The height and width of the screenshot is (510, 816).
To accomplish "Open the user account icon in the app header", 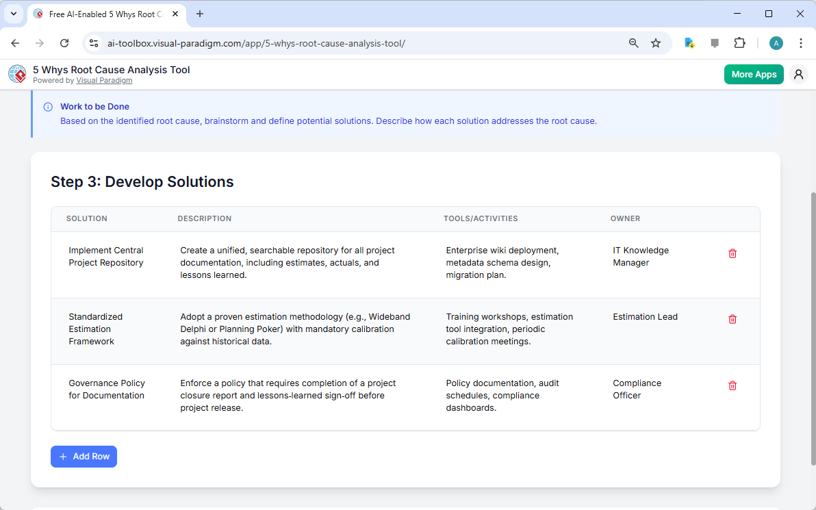I will click(798, 74).
